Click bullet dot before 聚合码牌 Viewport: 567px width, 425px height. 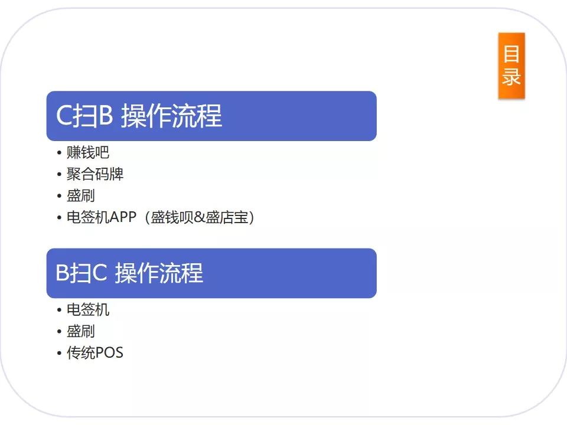pyautogui.click(x=59, y=175)
